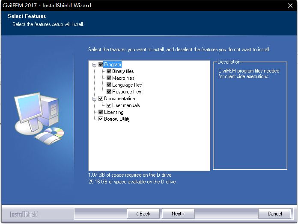The width and height of the screenshot is (298, 224).
Task: Uncheck the Documentation checkbox
Action: click(101, 99)
